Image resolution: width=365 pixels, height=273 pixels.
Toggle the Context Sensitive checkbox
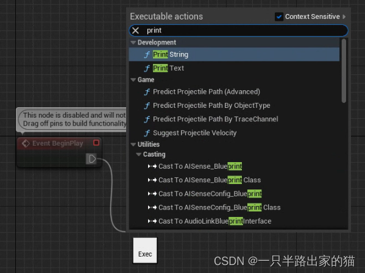[x=279, y=16]
